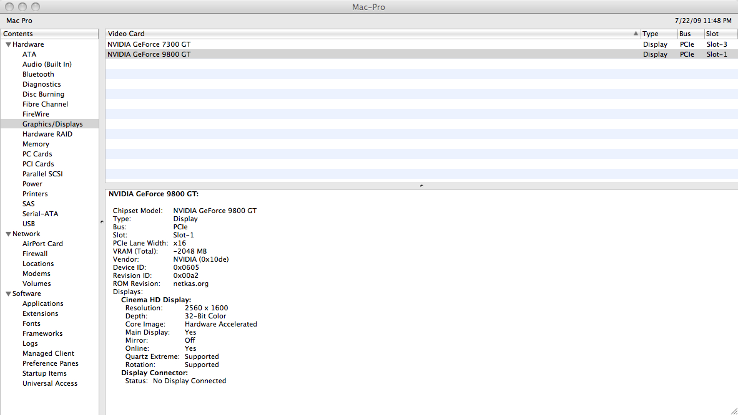Click the window zoom button
This screenshot has height=415, width=738.
pos(36,7)
